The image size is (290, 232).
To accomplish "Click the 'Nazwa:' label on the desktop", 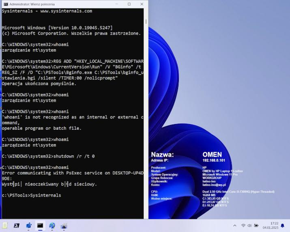I will 162,155.
